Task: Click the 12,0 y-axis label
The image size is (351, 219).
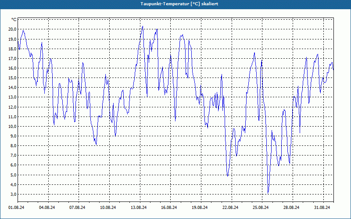Action: click(12, 107)
